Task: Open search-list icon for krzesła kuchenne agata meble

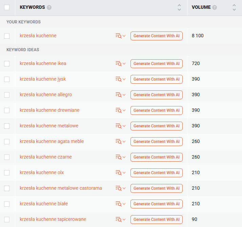Action: [120, 142]
